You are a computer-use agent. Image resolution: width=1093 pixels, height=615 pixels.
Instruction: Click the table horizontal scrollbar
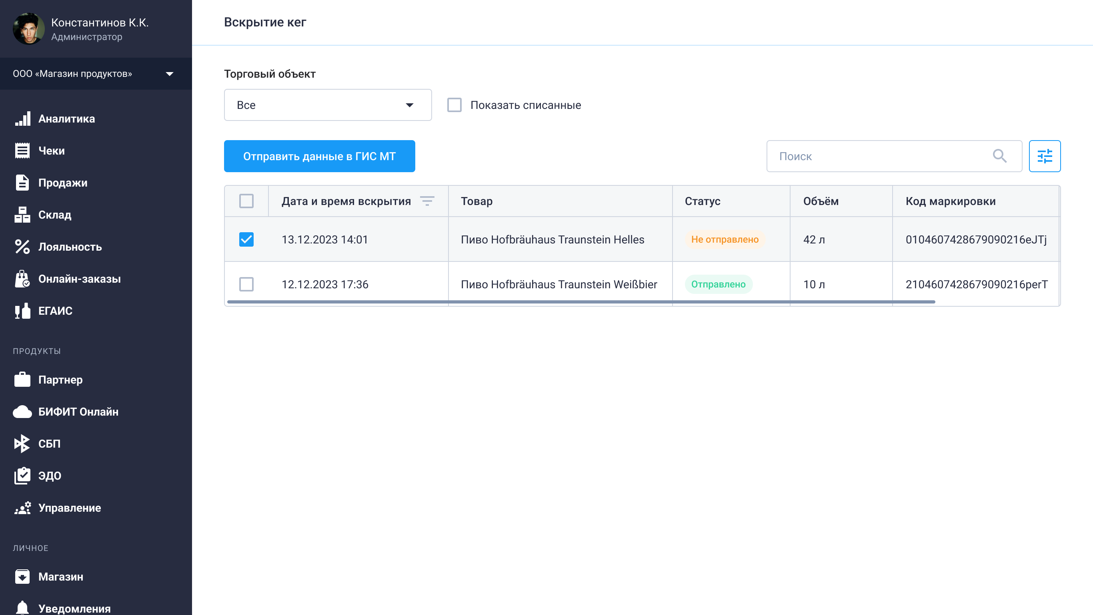coord(581,302)
